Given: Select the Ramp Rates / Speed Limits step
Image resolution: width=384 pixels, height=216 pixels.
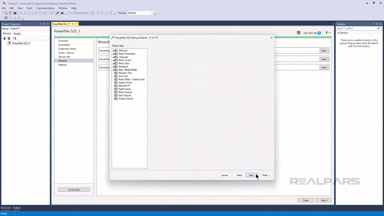Looking at the screenshot, I should (131, 79).
